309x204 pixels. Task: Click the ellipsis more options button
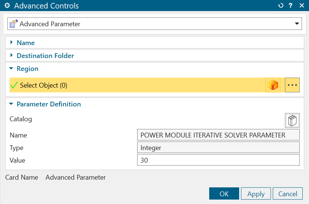click(292, 85)
